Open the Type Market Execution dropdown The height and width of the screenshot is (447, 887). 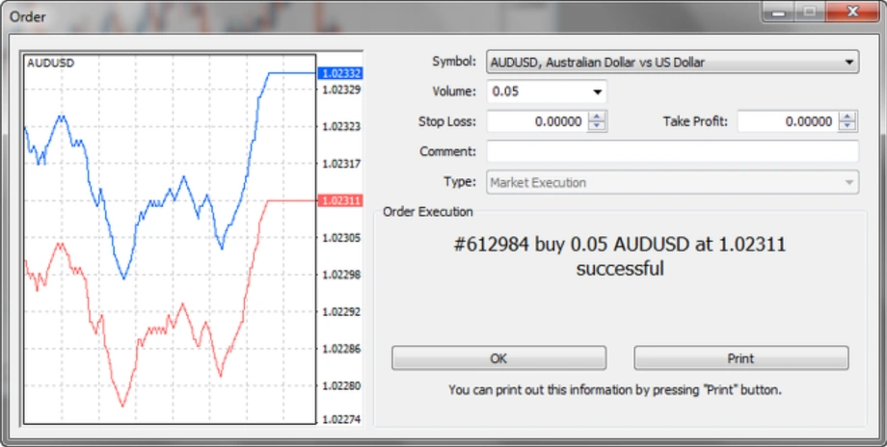(x=849, y=182)
